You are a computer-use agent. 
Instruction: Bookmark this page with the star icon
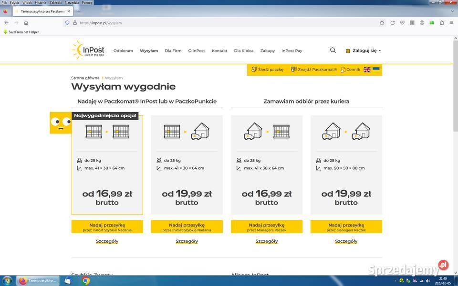pyautogui.click(x=382, y=22)
